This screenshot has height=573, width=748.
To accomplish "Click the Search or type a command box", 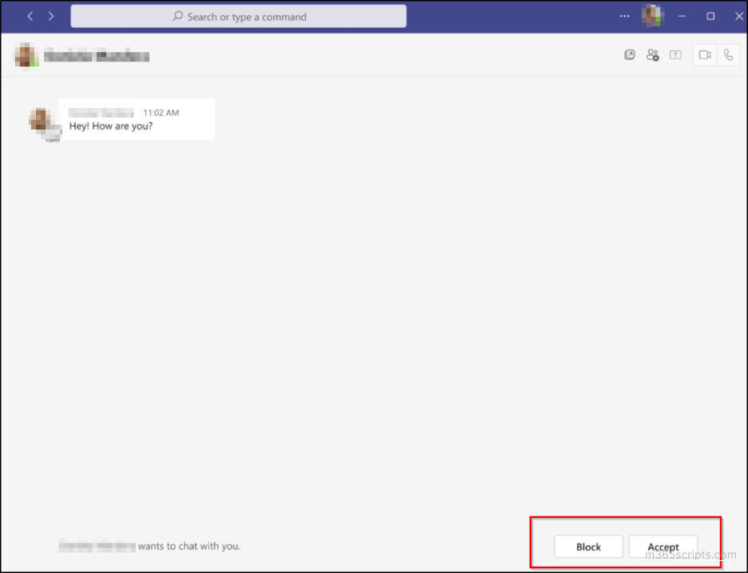I will click(238, 16).
